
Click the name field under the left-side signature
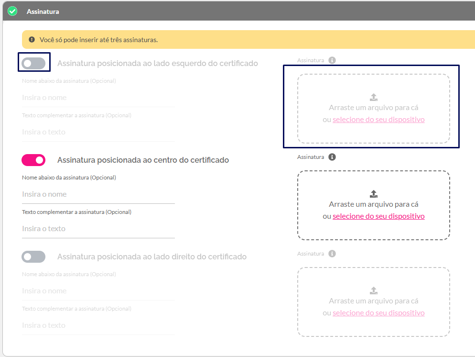98,98
